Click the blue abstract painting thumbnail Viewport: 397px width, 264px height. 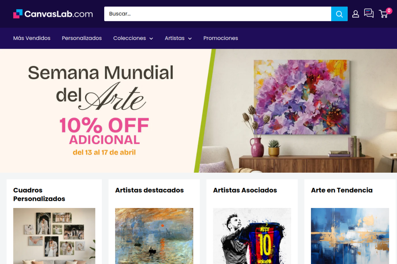click(x=350, y=236)
